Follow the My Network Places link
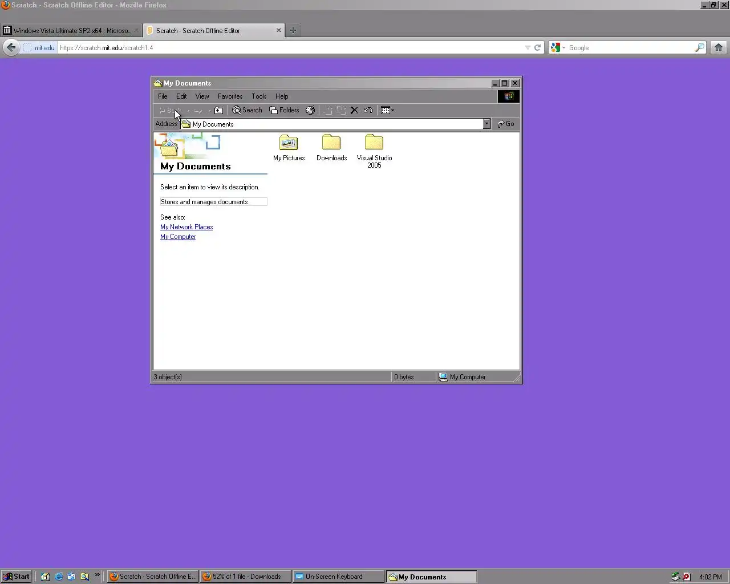Screen dimensions: 730x584 [x=186, y=227]
